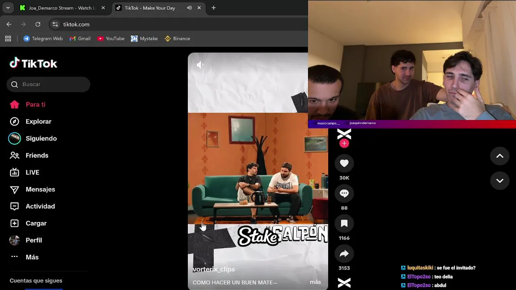Open Mensajes inbox

point(40,189)
